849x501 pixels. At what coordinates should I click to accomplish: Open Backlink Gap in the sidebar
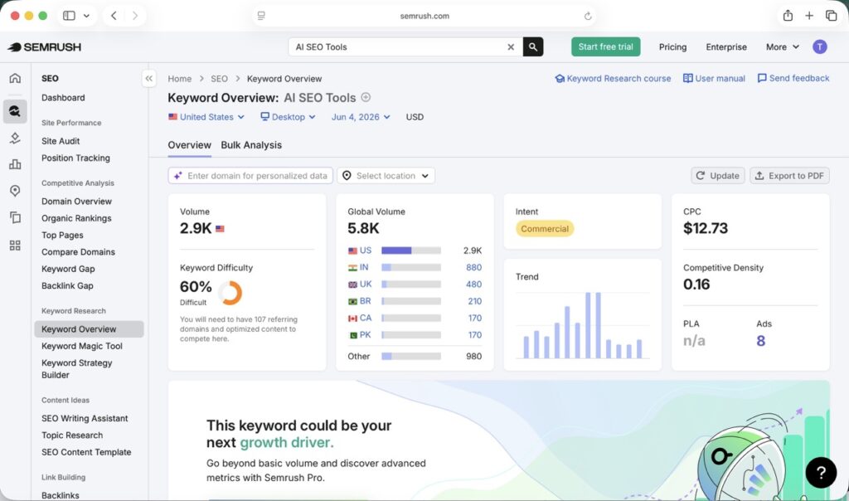[67, 286]
